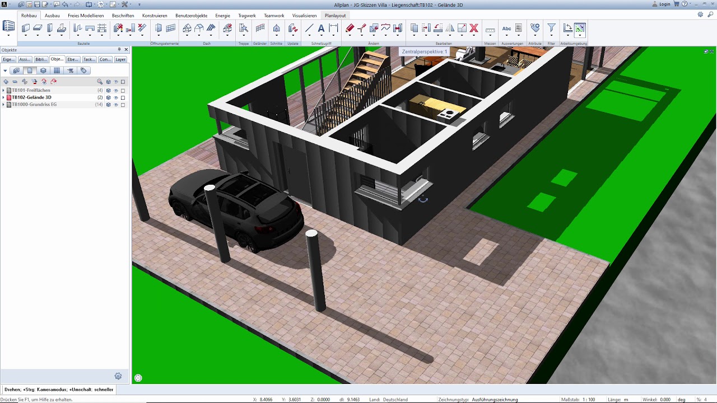Expand the TB102-Gelände 3D tree node
The image size is (717, 403).
click(3, 97)
